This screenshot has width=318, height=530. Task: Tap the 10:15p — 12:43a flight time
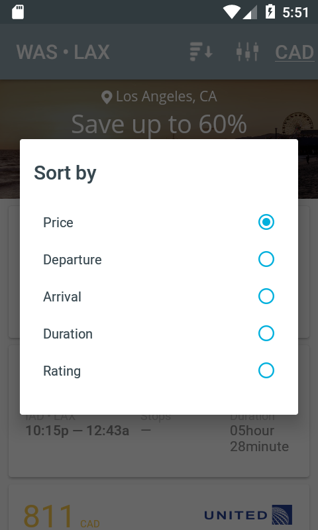(x=78, y=431)
